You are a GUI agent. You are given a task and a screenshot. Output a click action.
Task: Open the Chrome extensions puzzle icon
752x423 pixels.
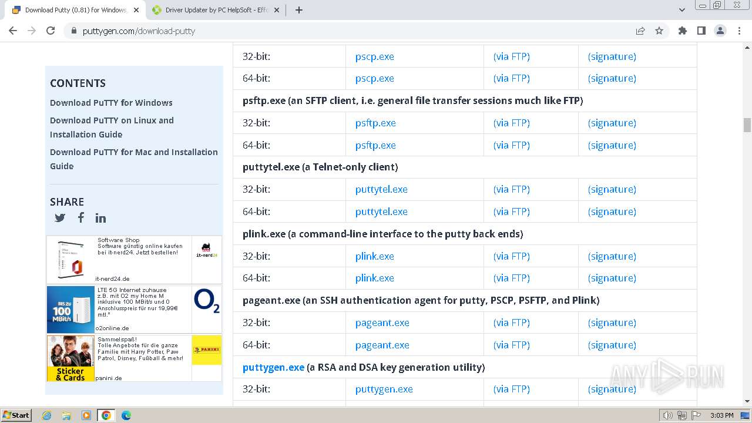[x=682, y=31]
